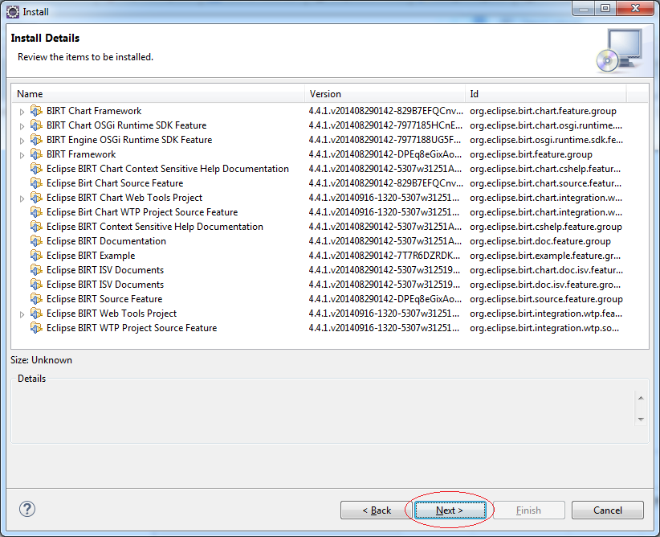Select 'Eclipse Birt Chart Source Feature' item
The height and width of the screenshot is (537, 660).
pyautogui.click(x=115, y=183)
